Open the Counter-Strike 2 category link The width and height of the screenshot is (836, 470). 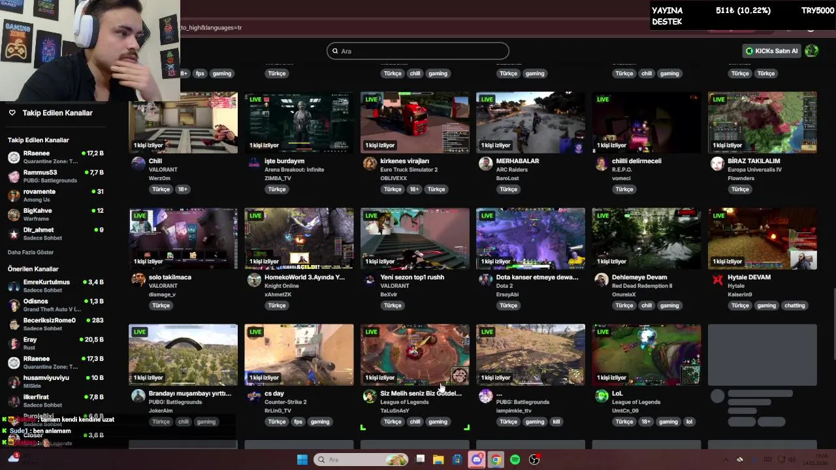pyautogui.click(x=285, y=402)
